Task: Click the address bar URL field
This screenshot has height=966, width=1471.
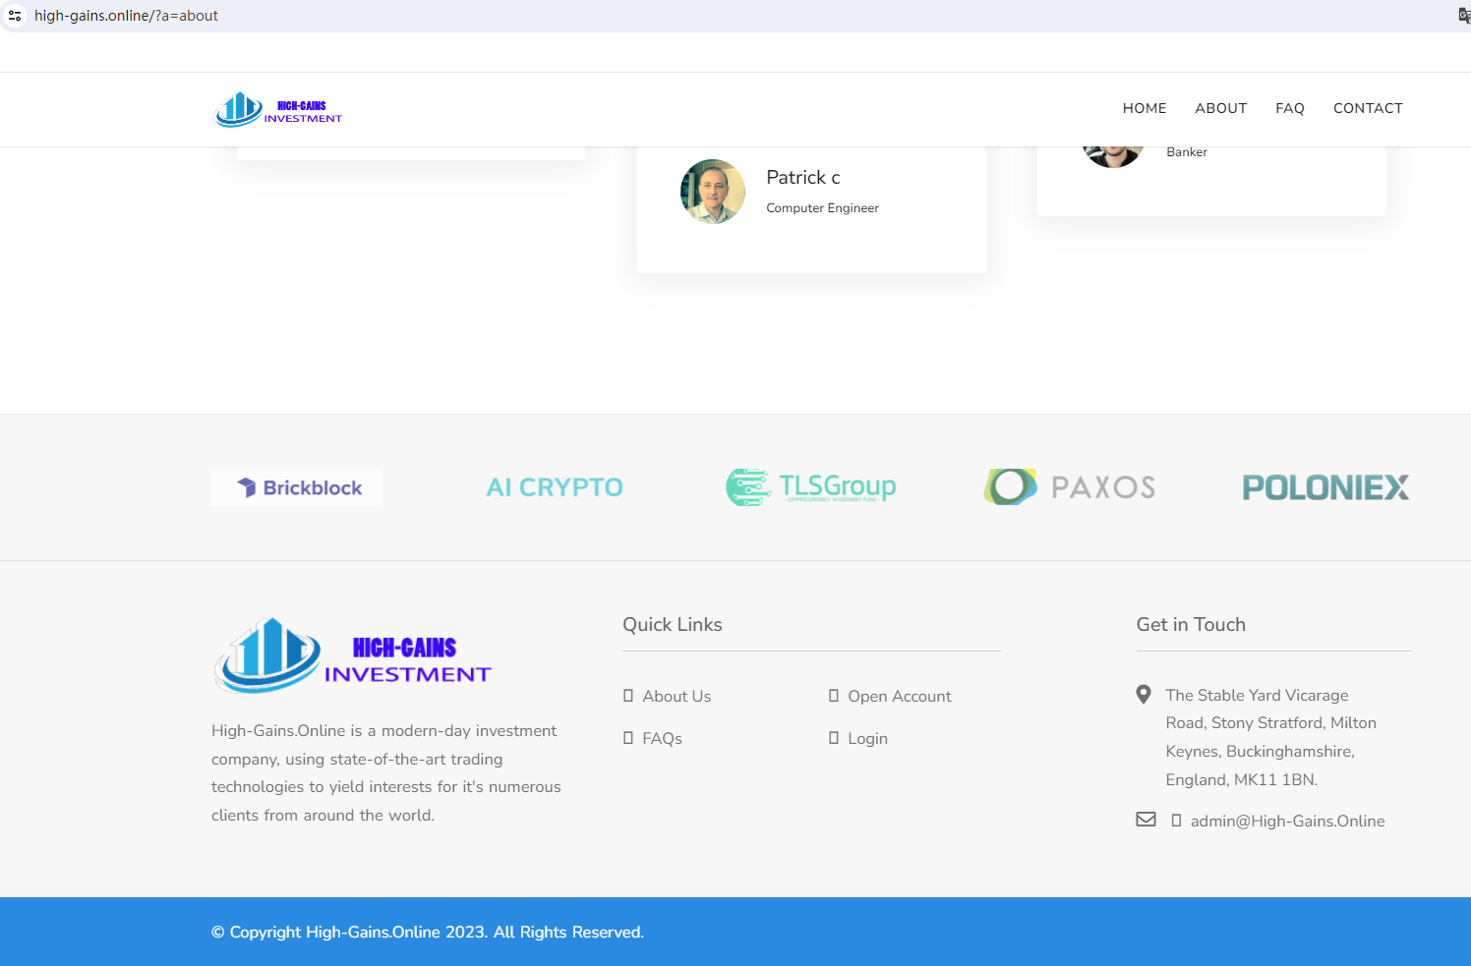Action: [126, 16]
